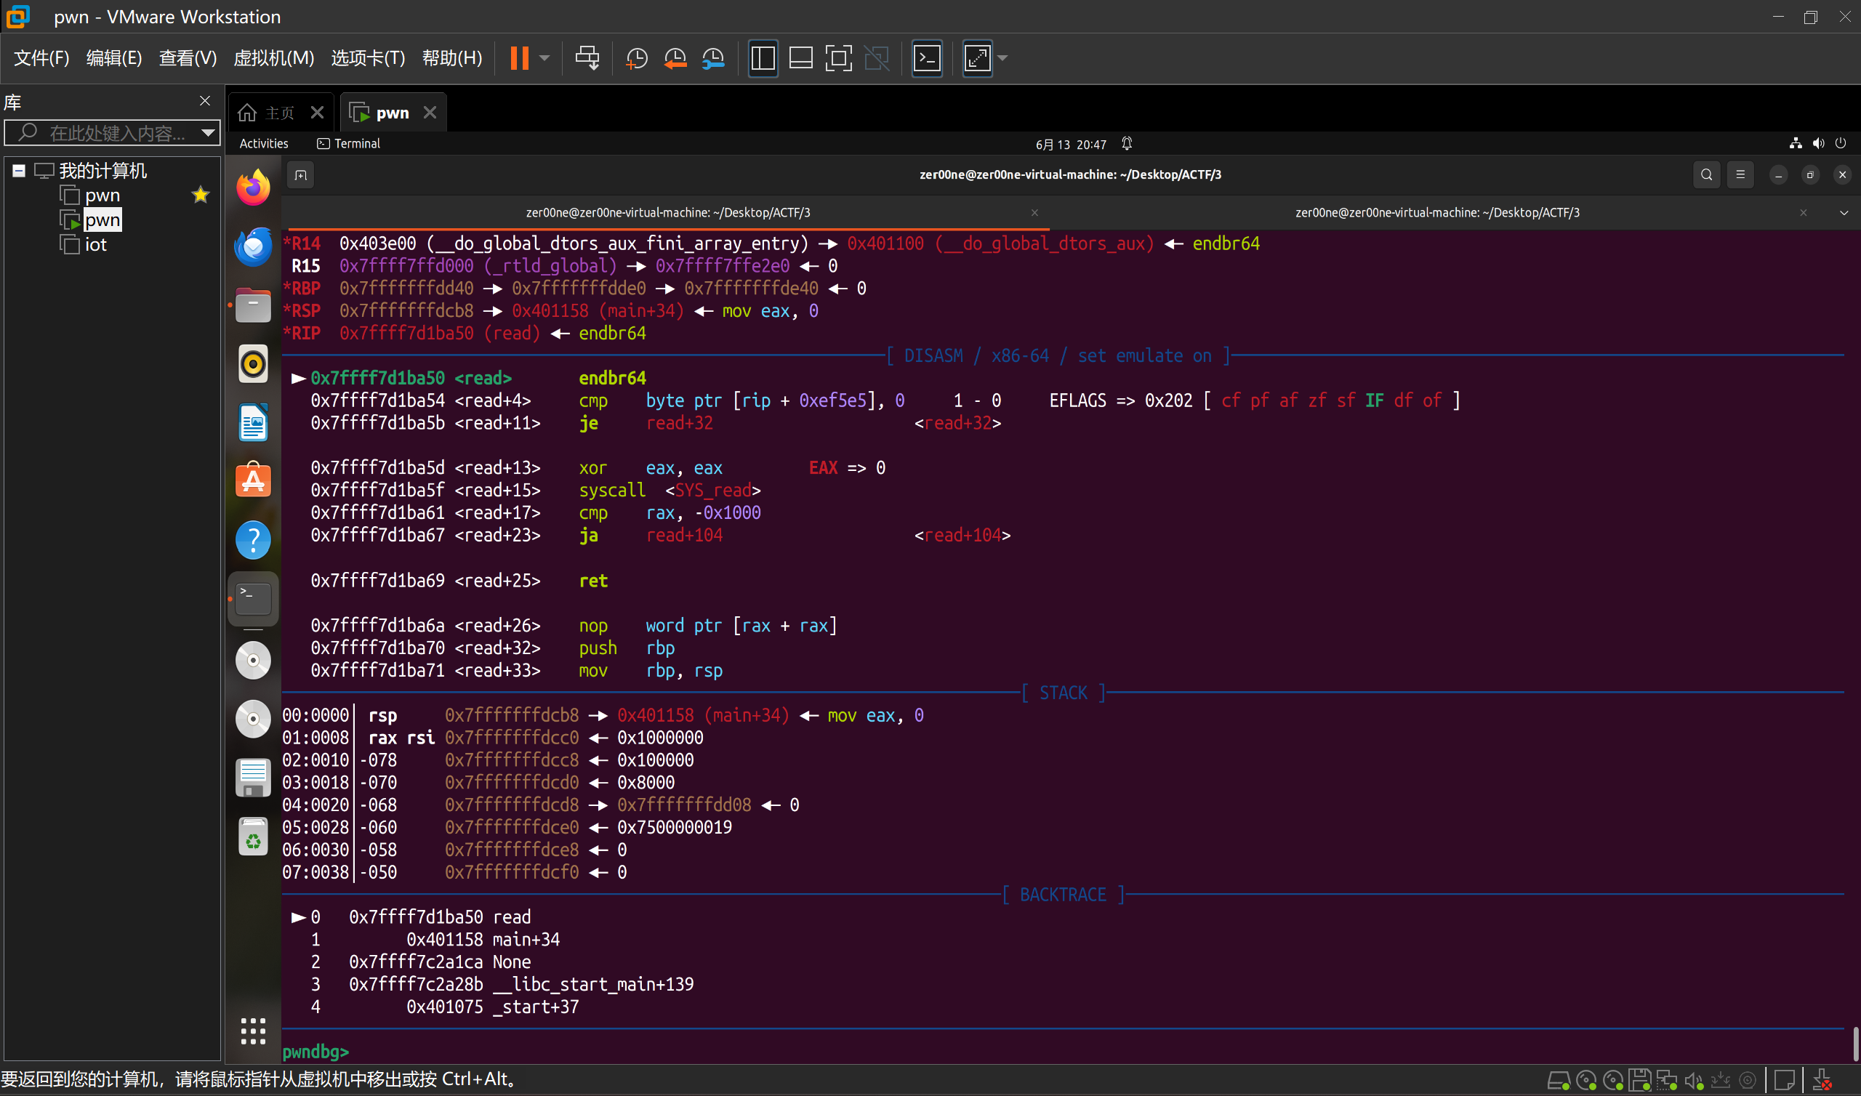The width and height of the screenshot is (1861, 1096).
Task: Take a snapshot of this VM
Action: click(637, 57)
